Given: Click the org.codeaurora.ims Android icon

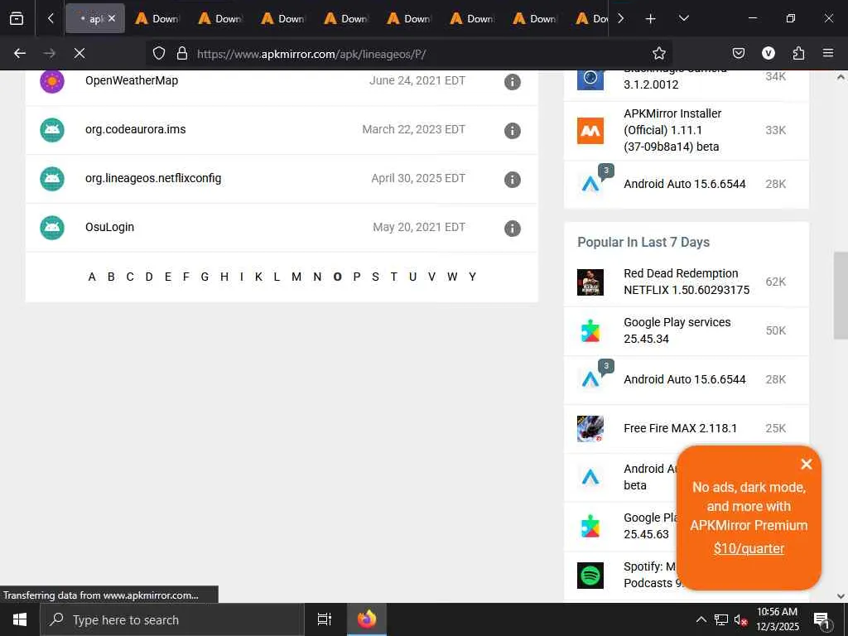Looking at the screenshot, I should point(52,130).
